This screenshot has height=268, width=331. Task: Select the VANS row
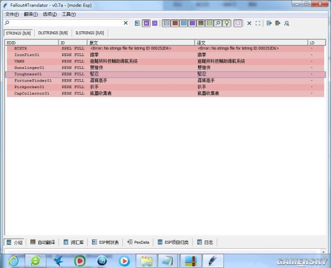click(x=165, y=61)
